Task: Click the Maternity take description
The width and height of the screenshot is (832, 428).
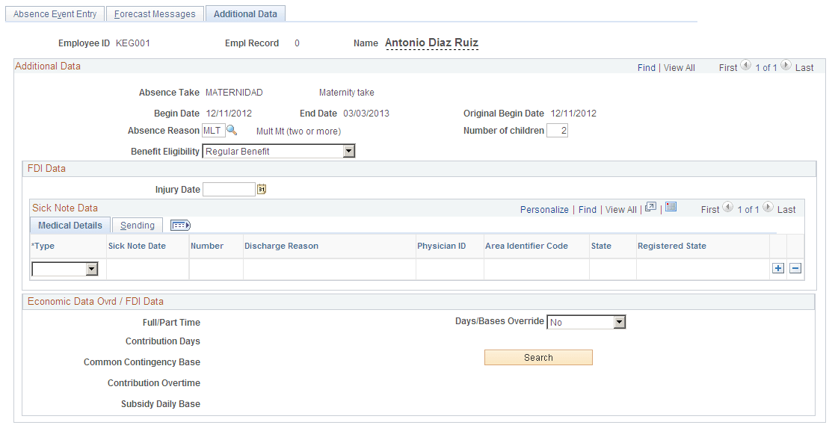Action: [347, 93]
